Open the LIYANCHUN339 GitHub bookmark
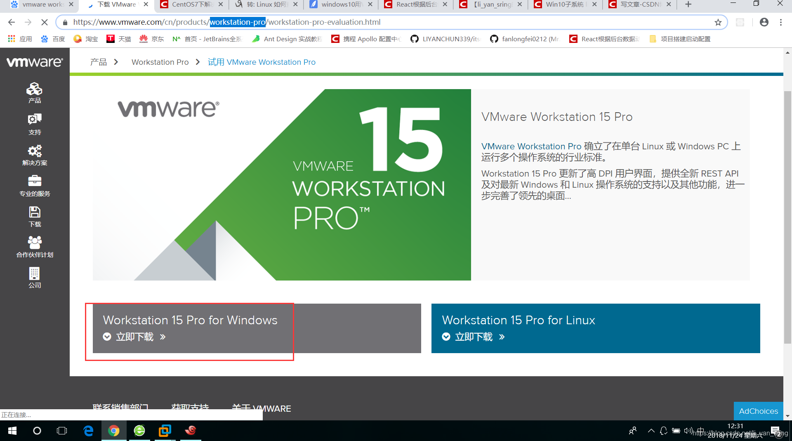 coord(445,39)
